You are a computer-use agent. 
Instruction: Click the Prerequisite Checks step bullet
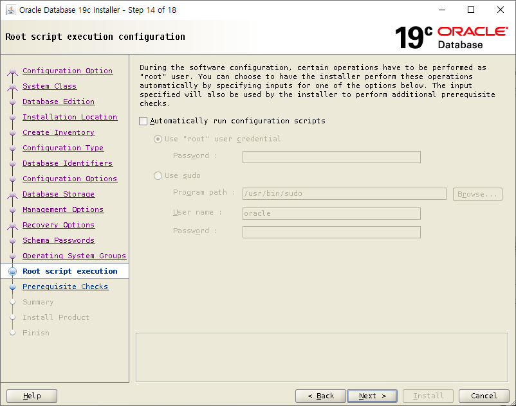(x=12, y=287)
